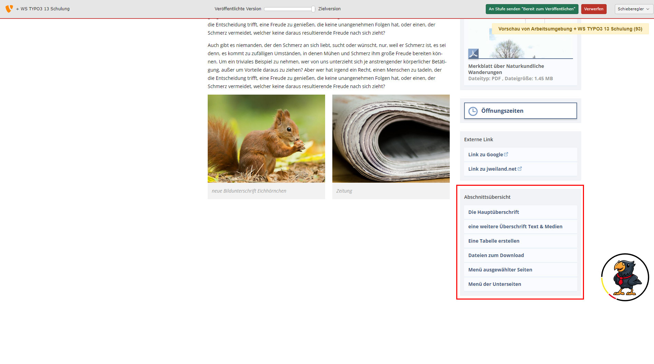Open the newspaper image

pyautogui.click(x=391, y=138)
